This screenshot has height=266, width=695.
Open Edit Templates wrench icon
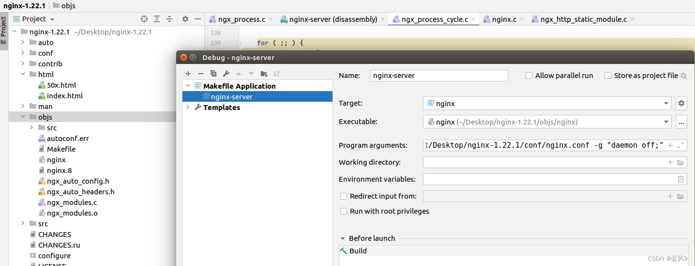tap(226, 74)
